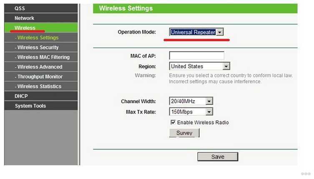Image resolution: width=314 pixels, height=179 pixels.
Task: Go to Wireless Security page
Action: click(x=41, y=47)
